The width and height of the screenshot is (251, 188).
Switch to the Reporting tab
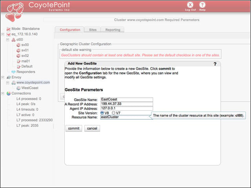(x=113, y=30)
